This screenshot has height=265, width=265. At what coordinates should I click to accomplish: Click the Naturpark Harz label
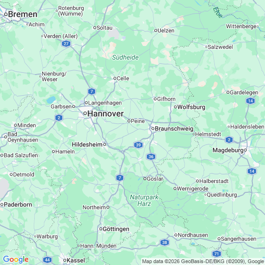144,200
